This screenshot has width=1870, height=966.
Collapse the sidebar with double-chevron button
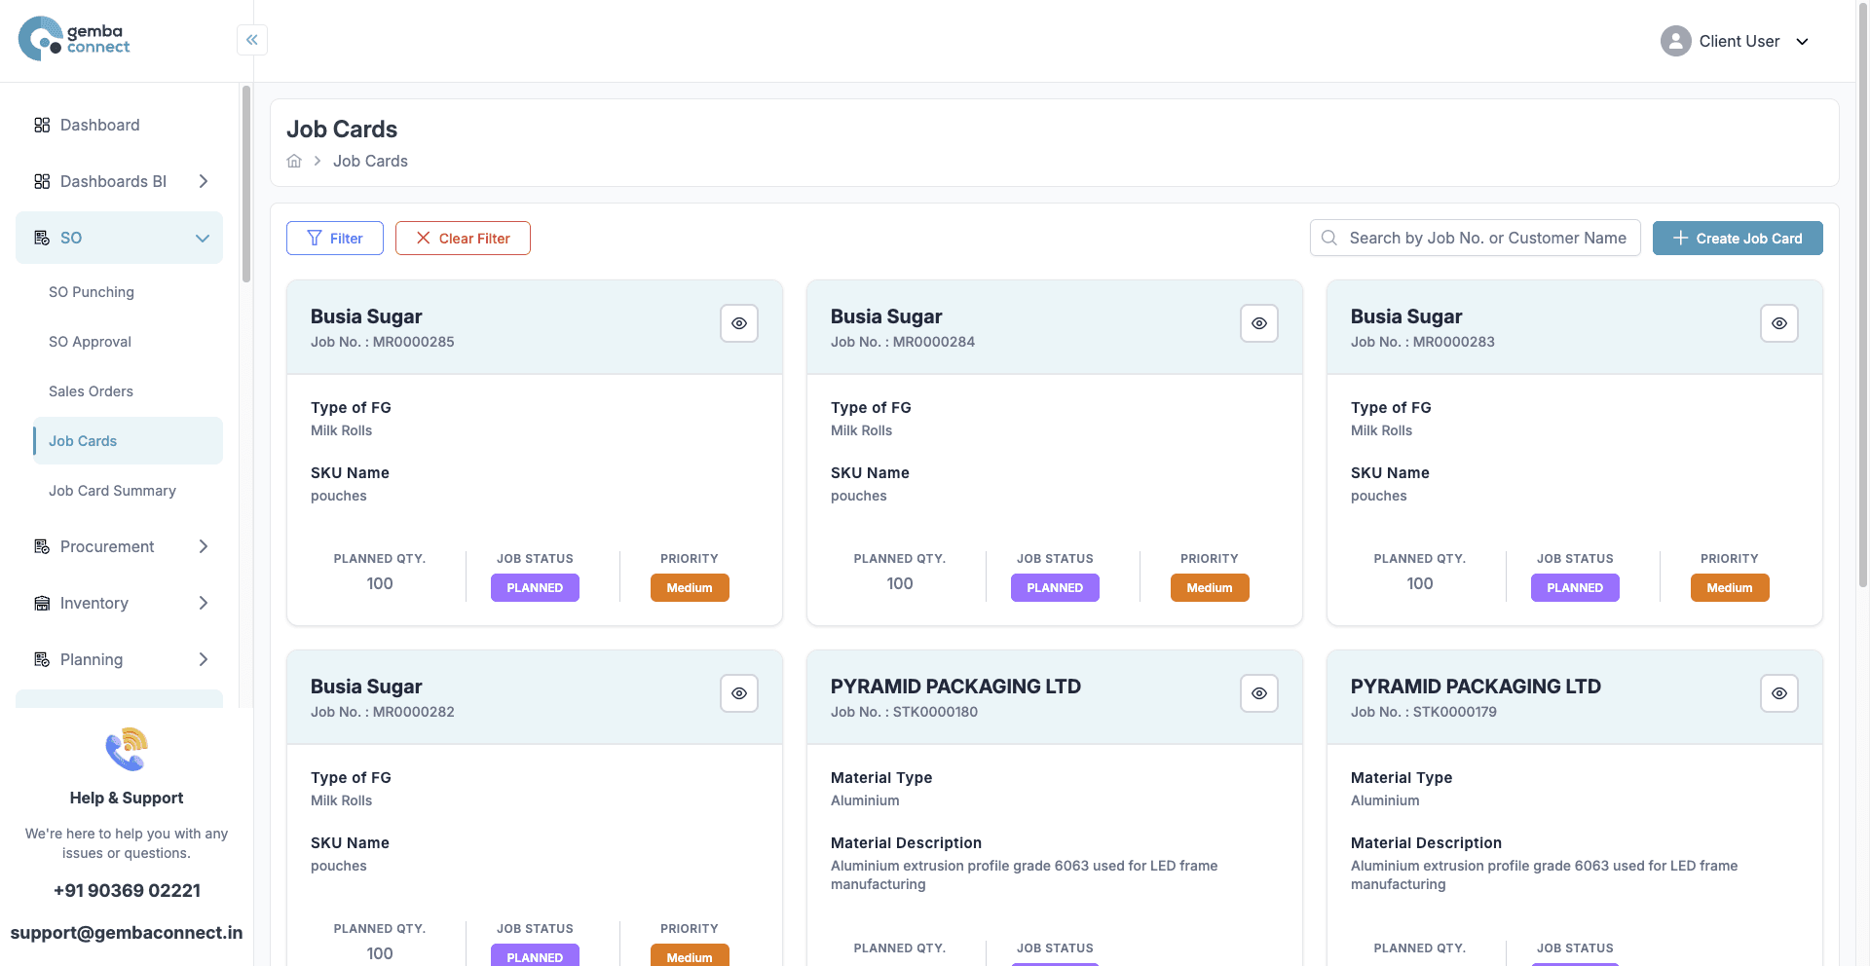(252, 40)
